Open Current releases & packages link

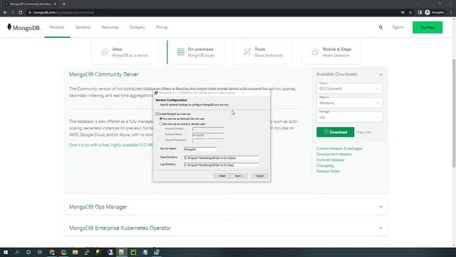339,148
